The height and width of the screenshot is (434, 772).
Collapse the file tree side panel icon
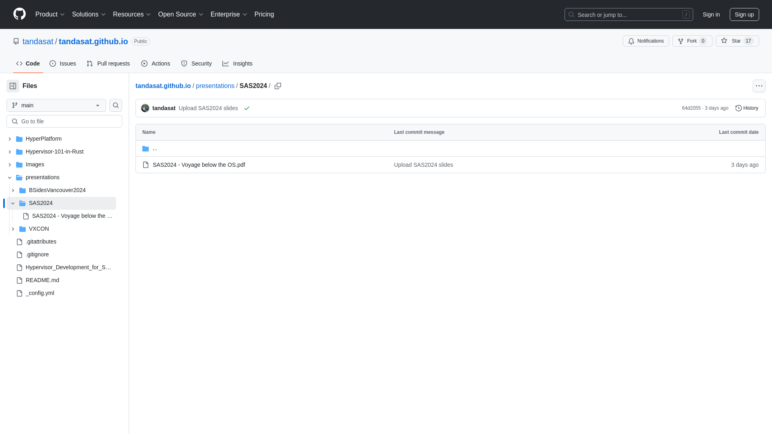13,86
